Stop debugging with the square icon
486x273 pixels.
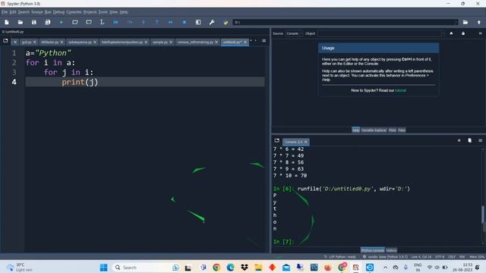point(184,22)
